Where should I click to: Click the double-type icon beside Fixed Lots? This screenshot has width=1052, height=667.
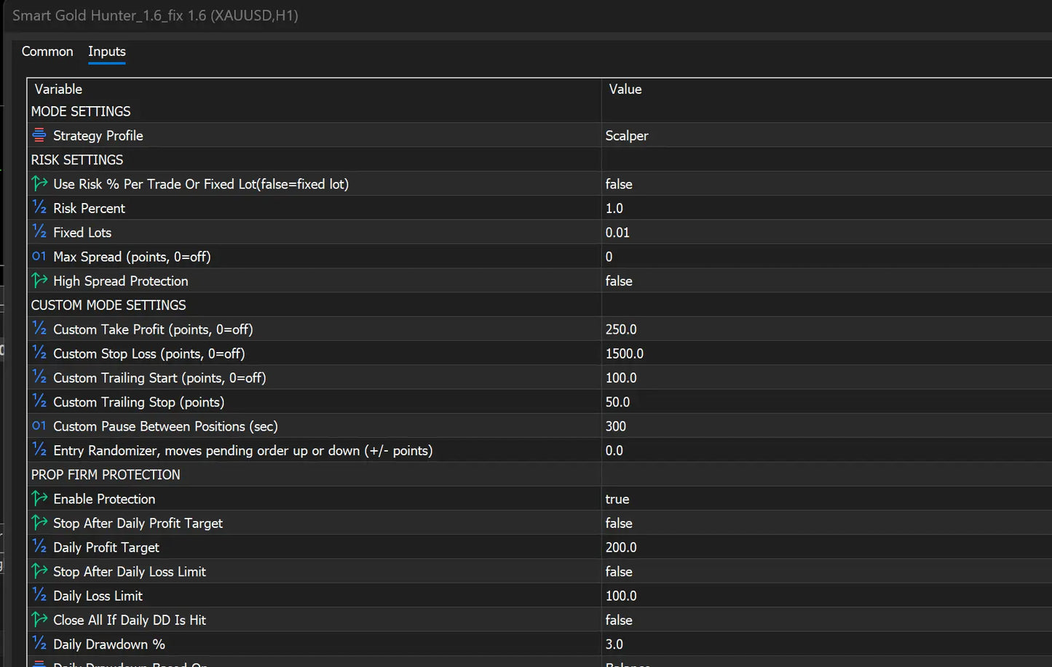pyautogui.click(x=39, y=232)
